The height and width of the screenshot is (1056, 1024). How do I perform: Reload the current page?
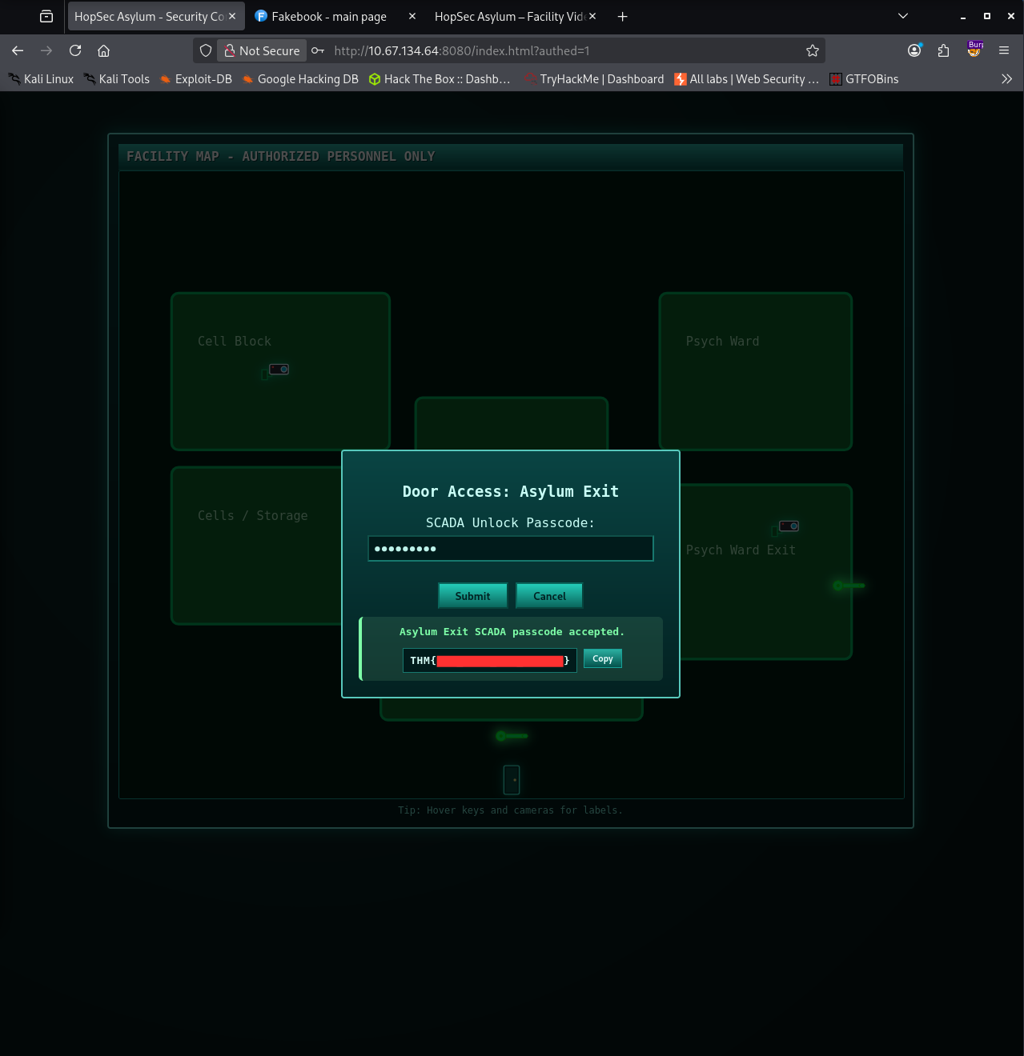[x=75, y=50]
